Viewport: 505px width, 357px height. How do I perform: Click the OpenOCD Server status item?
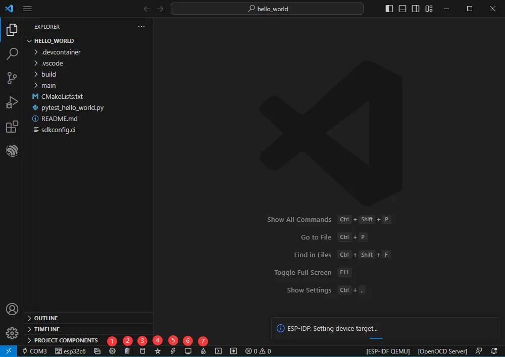(x=442, y=351)
